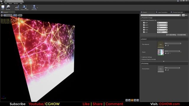The height and width of the screenshot is (106, 189).
Task: Open the Window menu
Action: click(x=16, y=4)
